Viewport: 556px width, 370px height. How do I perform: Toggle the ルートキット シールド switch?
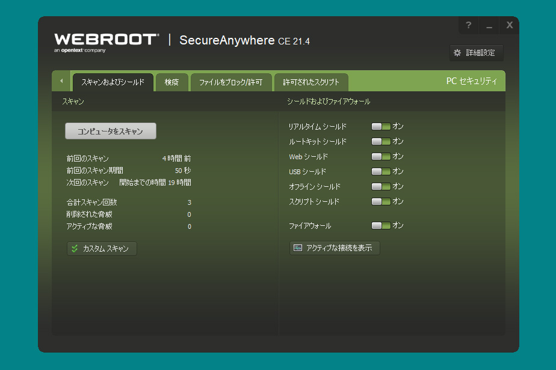click(381, 141)
